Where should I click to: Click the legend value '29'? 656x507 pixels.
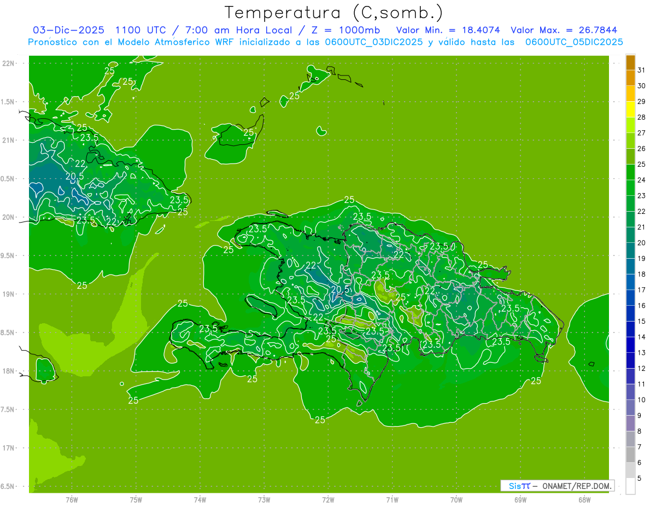pos(642,102)
